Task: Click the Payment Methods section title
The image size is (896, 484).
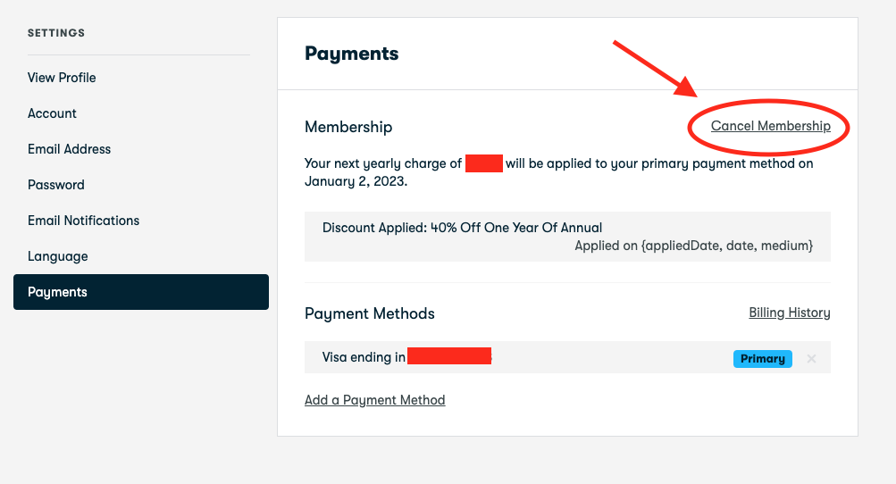Action: pyautogui.click(x=370, y=313)
